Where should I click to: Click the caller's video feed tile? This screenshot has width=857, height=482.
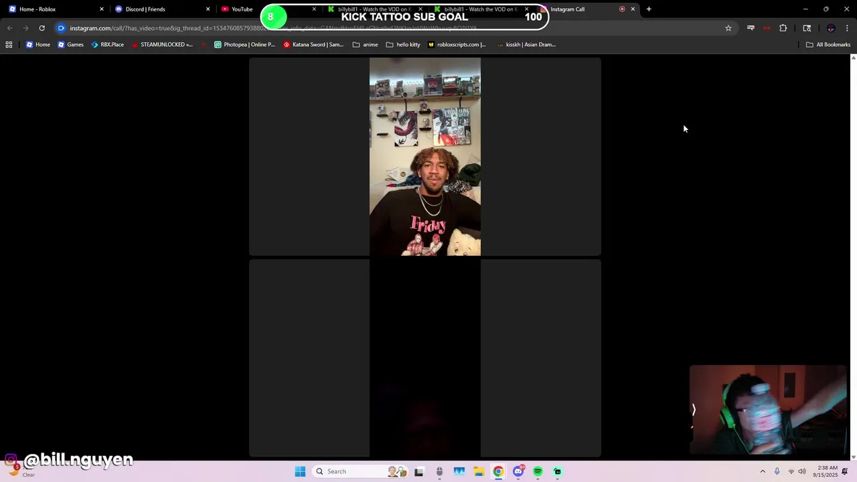point(425,157)
